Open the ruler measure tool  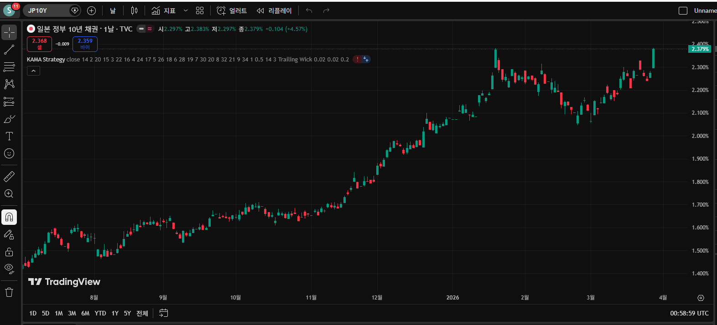pos(9,176)
